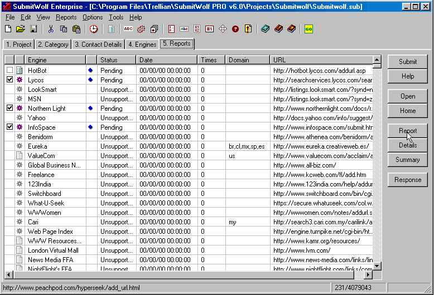This screenshot has height=295, width=434.
Task: Click the four-arrow crosshair toolbar icon
Action: pyautogui.click(x=223, y=29)
